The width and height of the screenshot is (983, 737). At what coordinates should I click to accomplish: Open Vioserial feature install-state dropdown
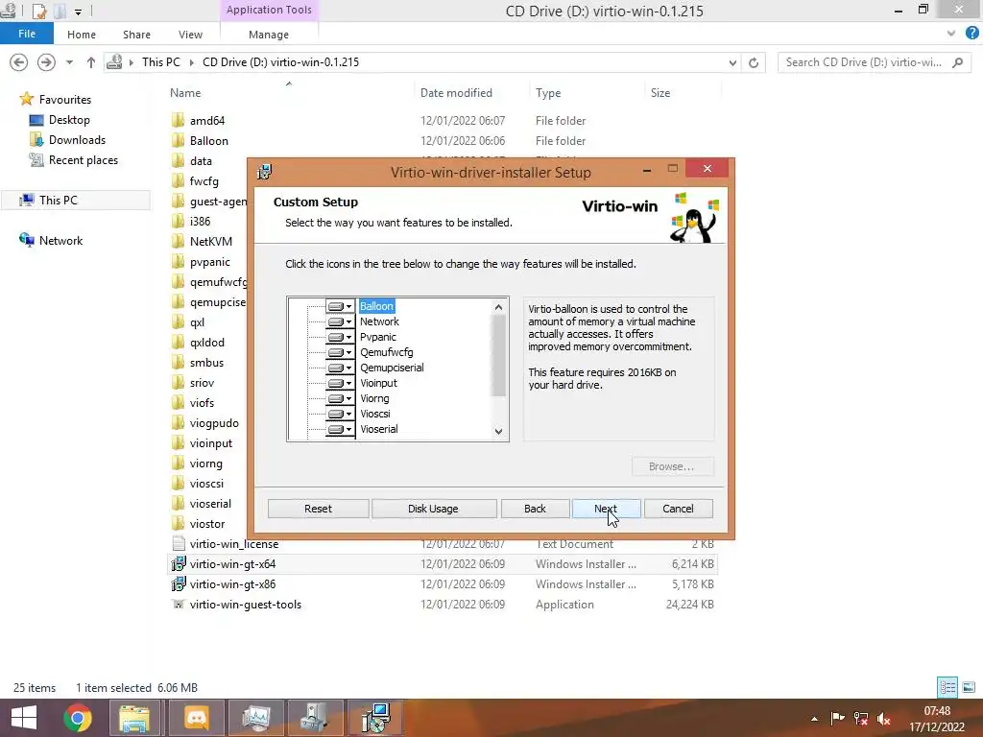coord(340,429)
